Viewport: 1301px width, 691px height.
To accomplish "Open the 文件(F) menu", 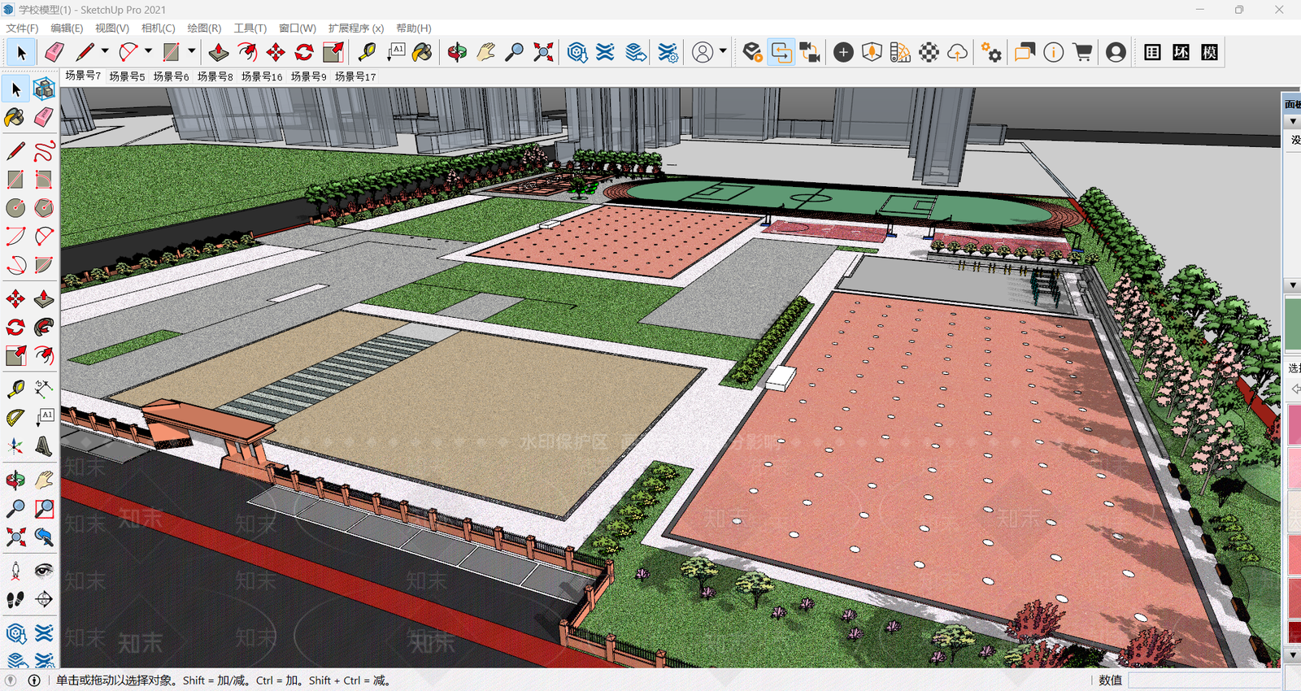I will click(22, 28).
